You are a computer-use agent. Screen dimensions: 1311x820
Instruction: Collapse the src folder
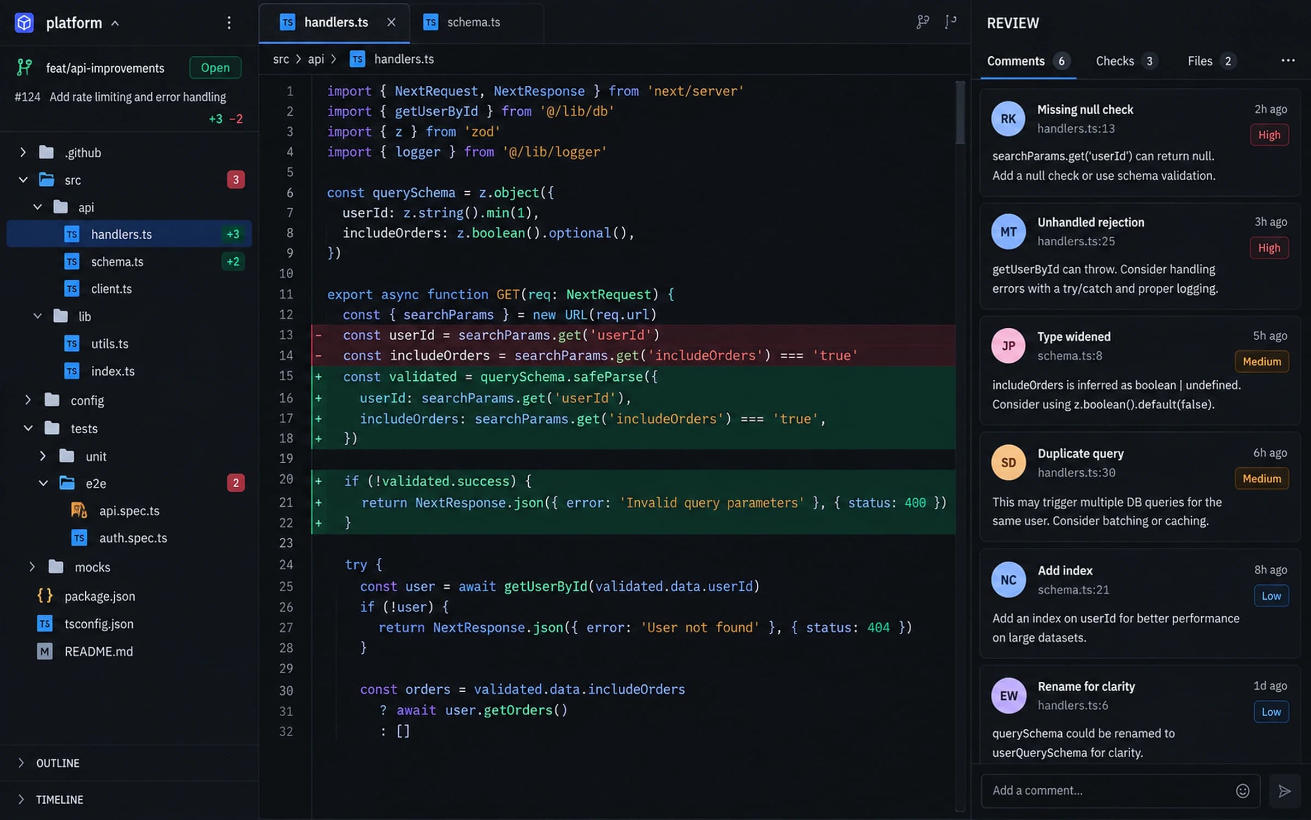click(23, 180)
